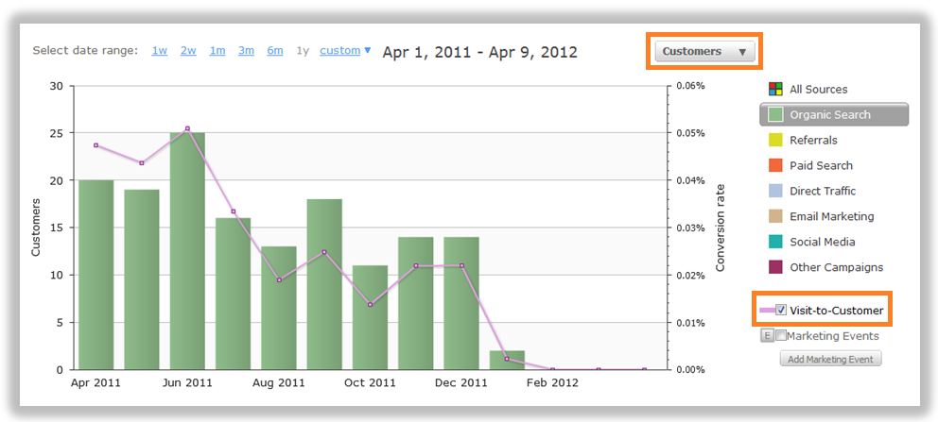This screenshot has width=938, height=422.
Task: Click the 0.06% axis value
Action: [x=691, y=85]
